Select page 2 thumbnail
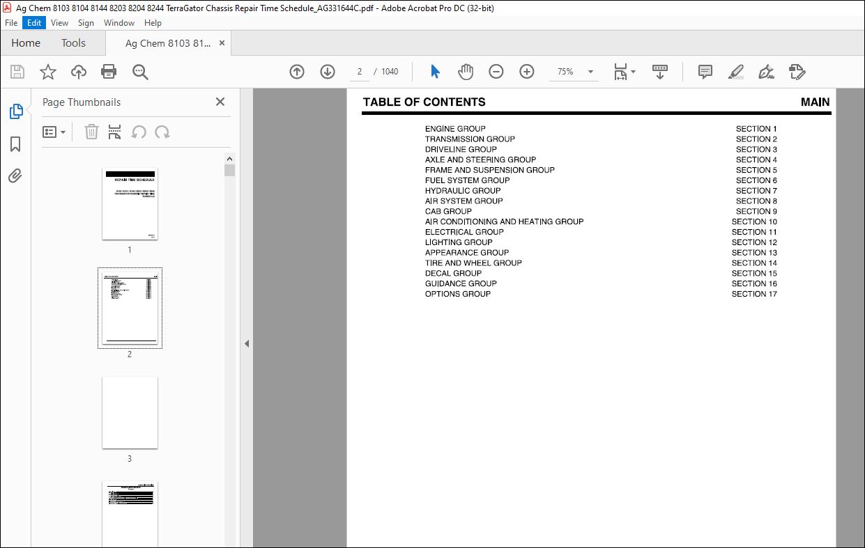Image resolution: width=865 pixels, height=548 pixels. coord(130,308)
